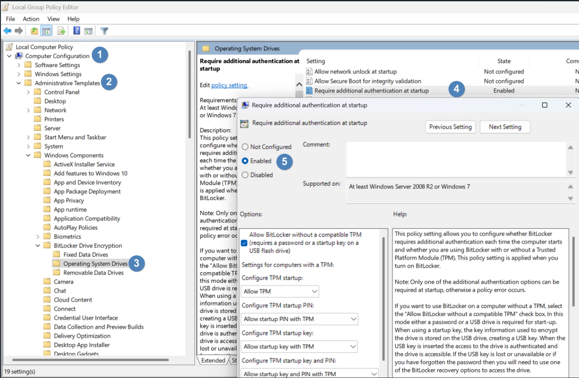Select the Not Configured radio button
The image size is (579, 378).
(245, 147)
